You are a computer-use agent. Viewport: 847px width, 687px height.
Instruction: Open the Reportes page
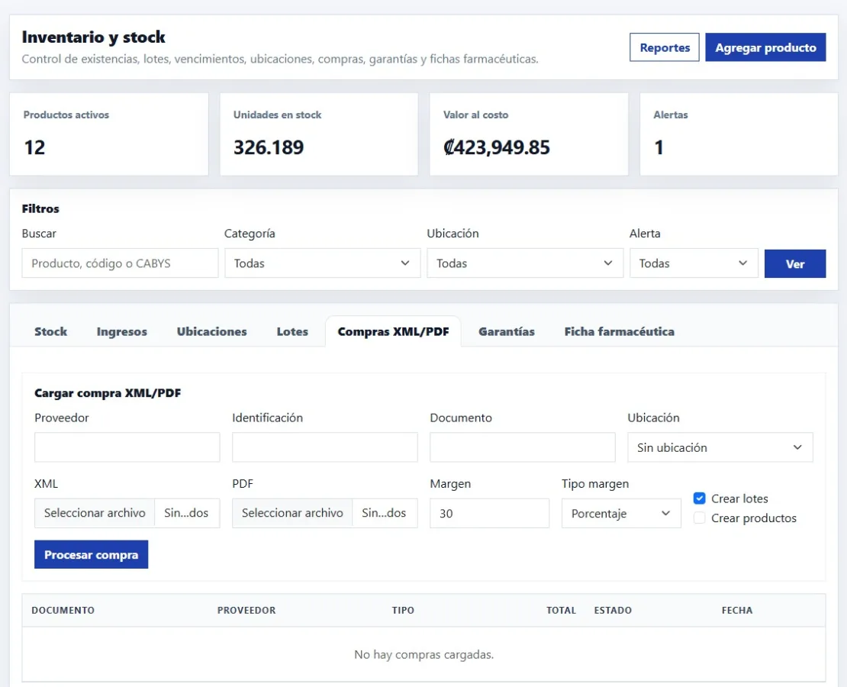[664, 47]
